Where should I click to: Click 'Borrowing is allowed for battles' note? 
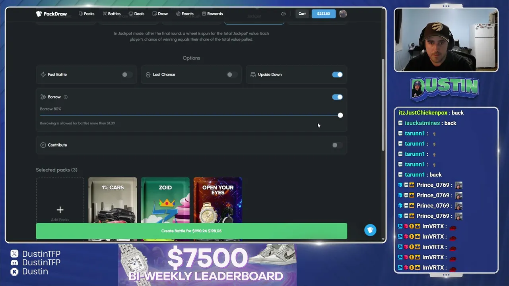[77, 123]
